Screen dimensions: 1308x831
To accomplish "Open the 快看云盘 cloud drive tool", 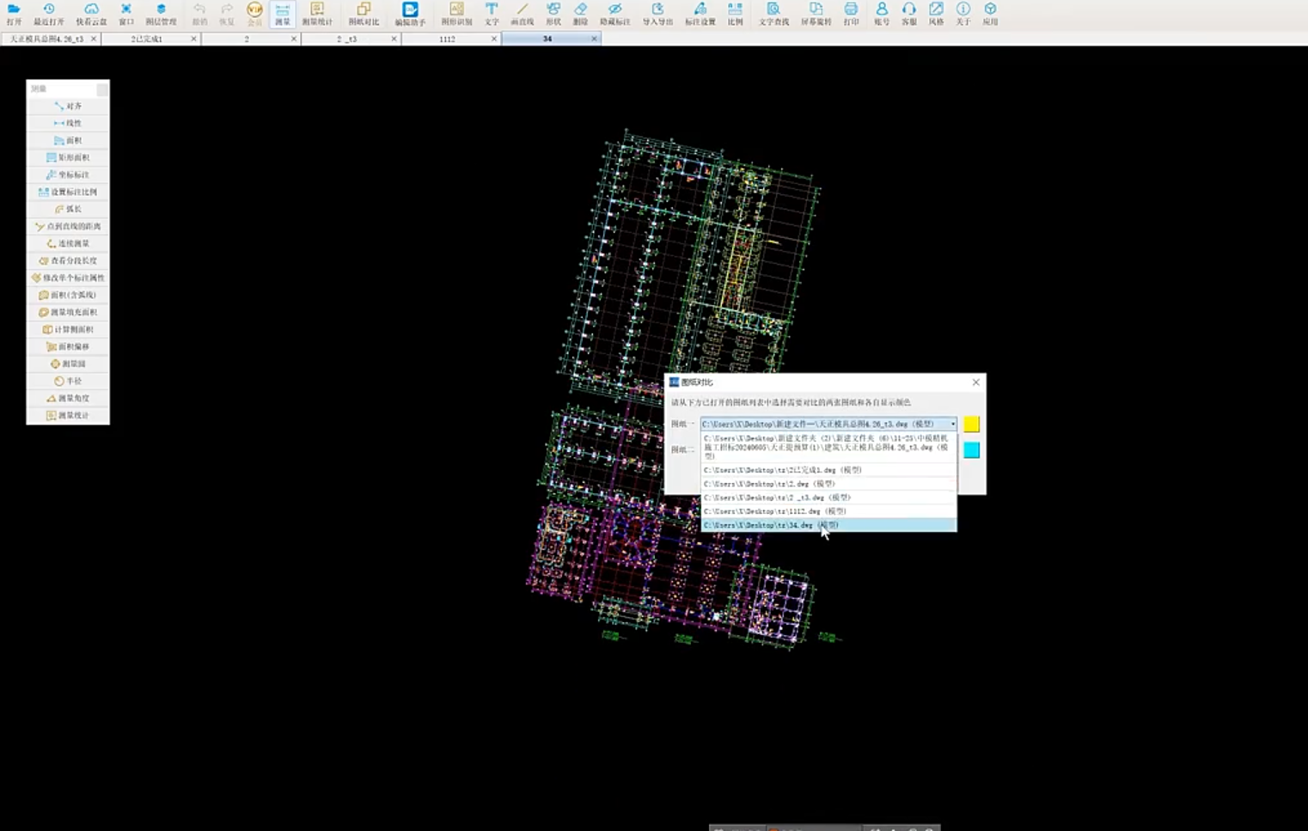I will pos(91,14).
